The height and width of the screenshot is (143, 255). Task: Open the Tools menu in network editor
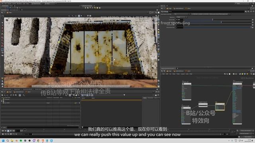pyautogui.click(x=178, y=74)
